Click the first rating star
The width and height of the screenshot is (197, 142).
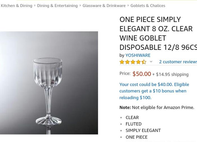122,62
